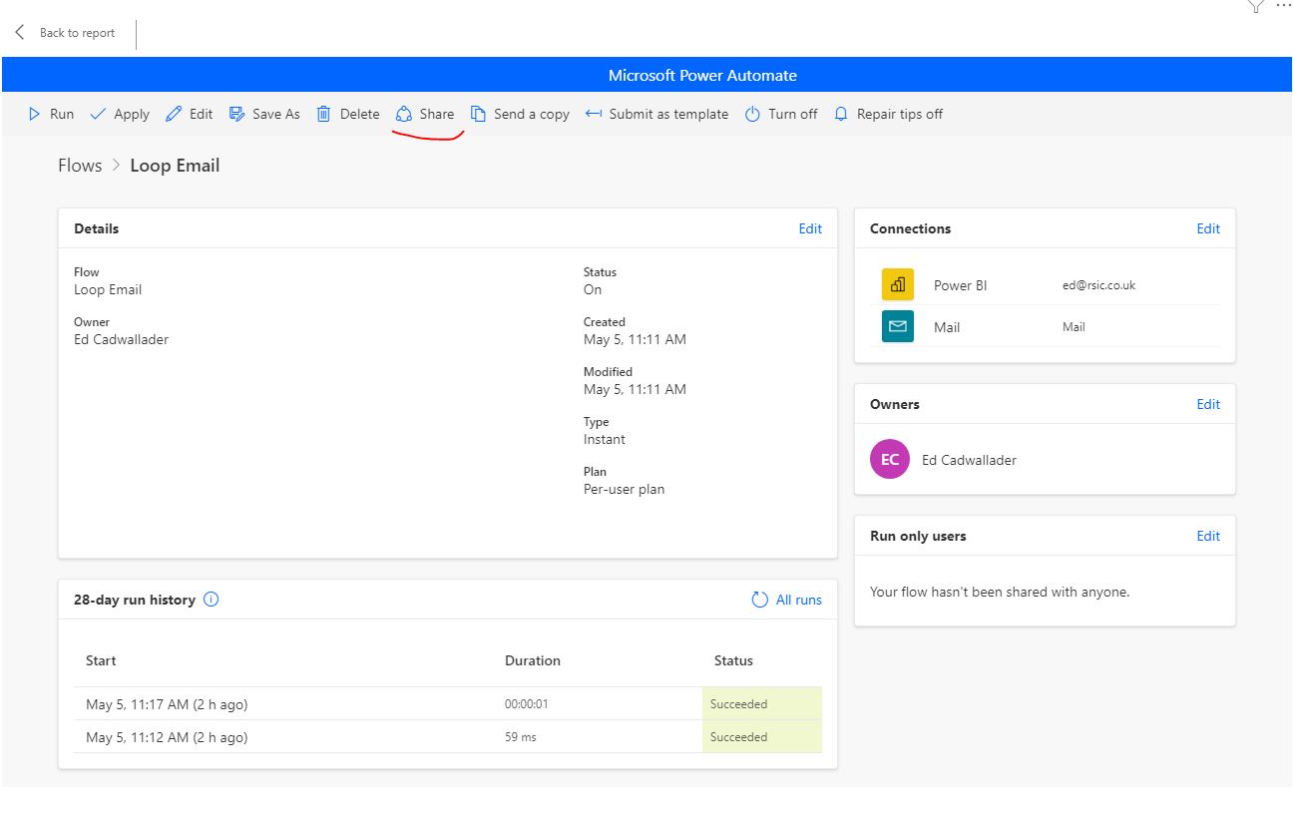Click the Mail connection icon
The width and height of the screenshot is (1293, 824).
click(x=897, y=326)
